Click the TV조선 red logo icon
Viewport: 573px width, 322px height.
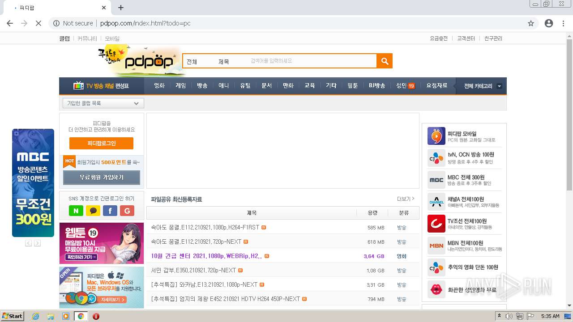coord(436,224)
